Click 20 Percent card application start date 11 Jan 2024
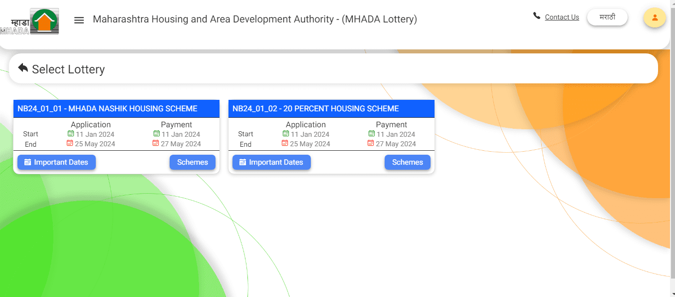 [310, 134]
